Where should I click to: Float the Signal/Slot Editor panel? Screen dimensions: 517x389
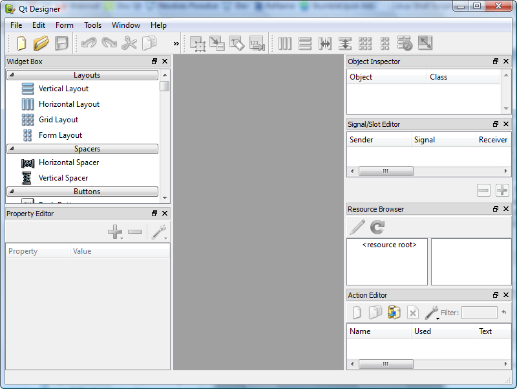(x=496, y=124)
